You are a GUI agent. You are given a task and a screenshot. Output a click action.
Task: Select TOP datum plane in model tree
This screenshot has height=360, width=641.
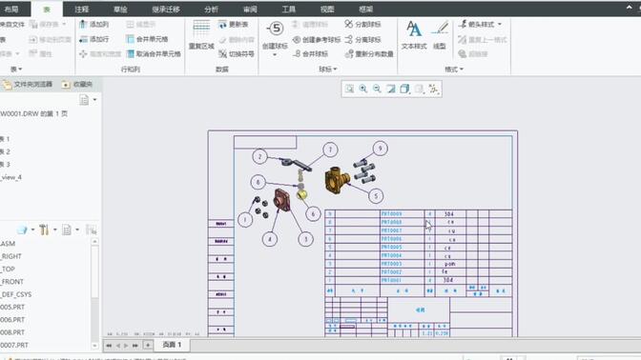pyautogui.click(x=8, y=269)
